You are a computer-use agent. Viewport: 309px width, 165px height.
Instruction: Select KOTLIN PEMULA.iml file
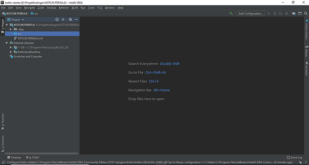28,38
